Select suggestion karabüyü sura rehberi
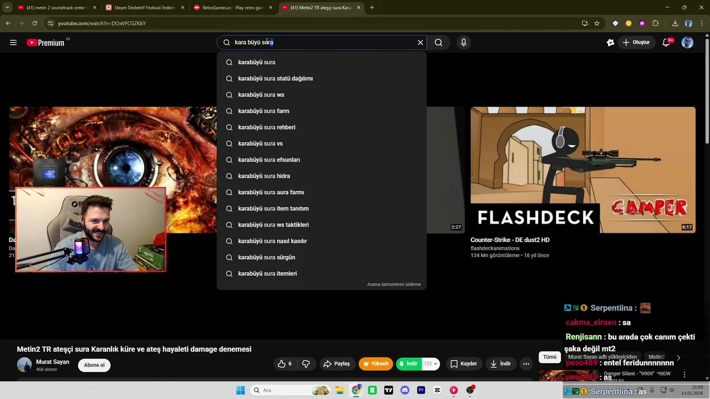The image size is (710, 399). [x=322, y=127]
